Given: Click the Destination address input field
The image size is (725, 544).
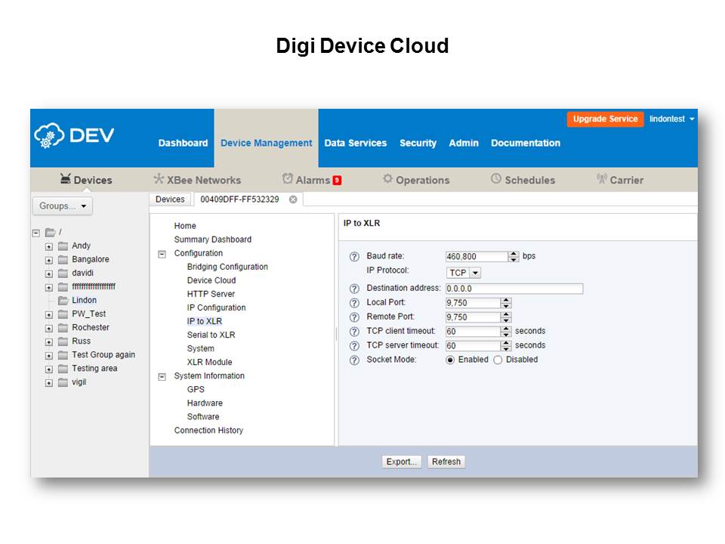Looking at the screenshot, I should 514,289.
